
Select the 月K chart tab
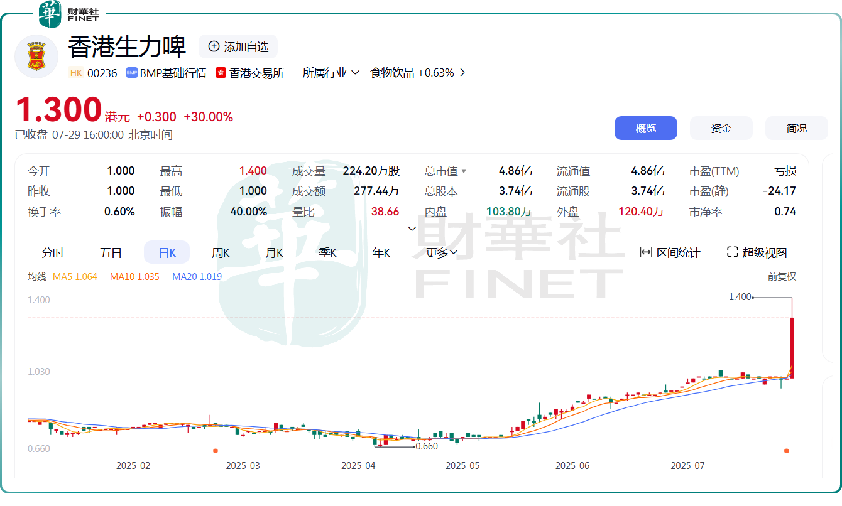274,253
